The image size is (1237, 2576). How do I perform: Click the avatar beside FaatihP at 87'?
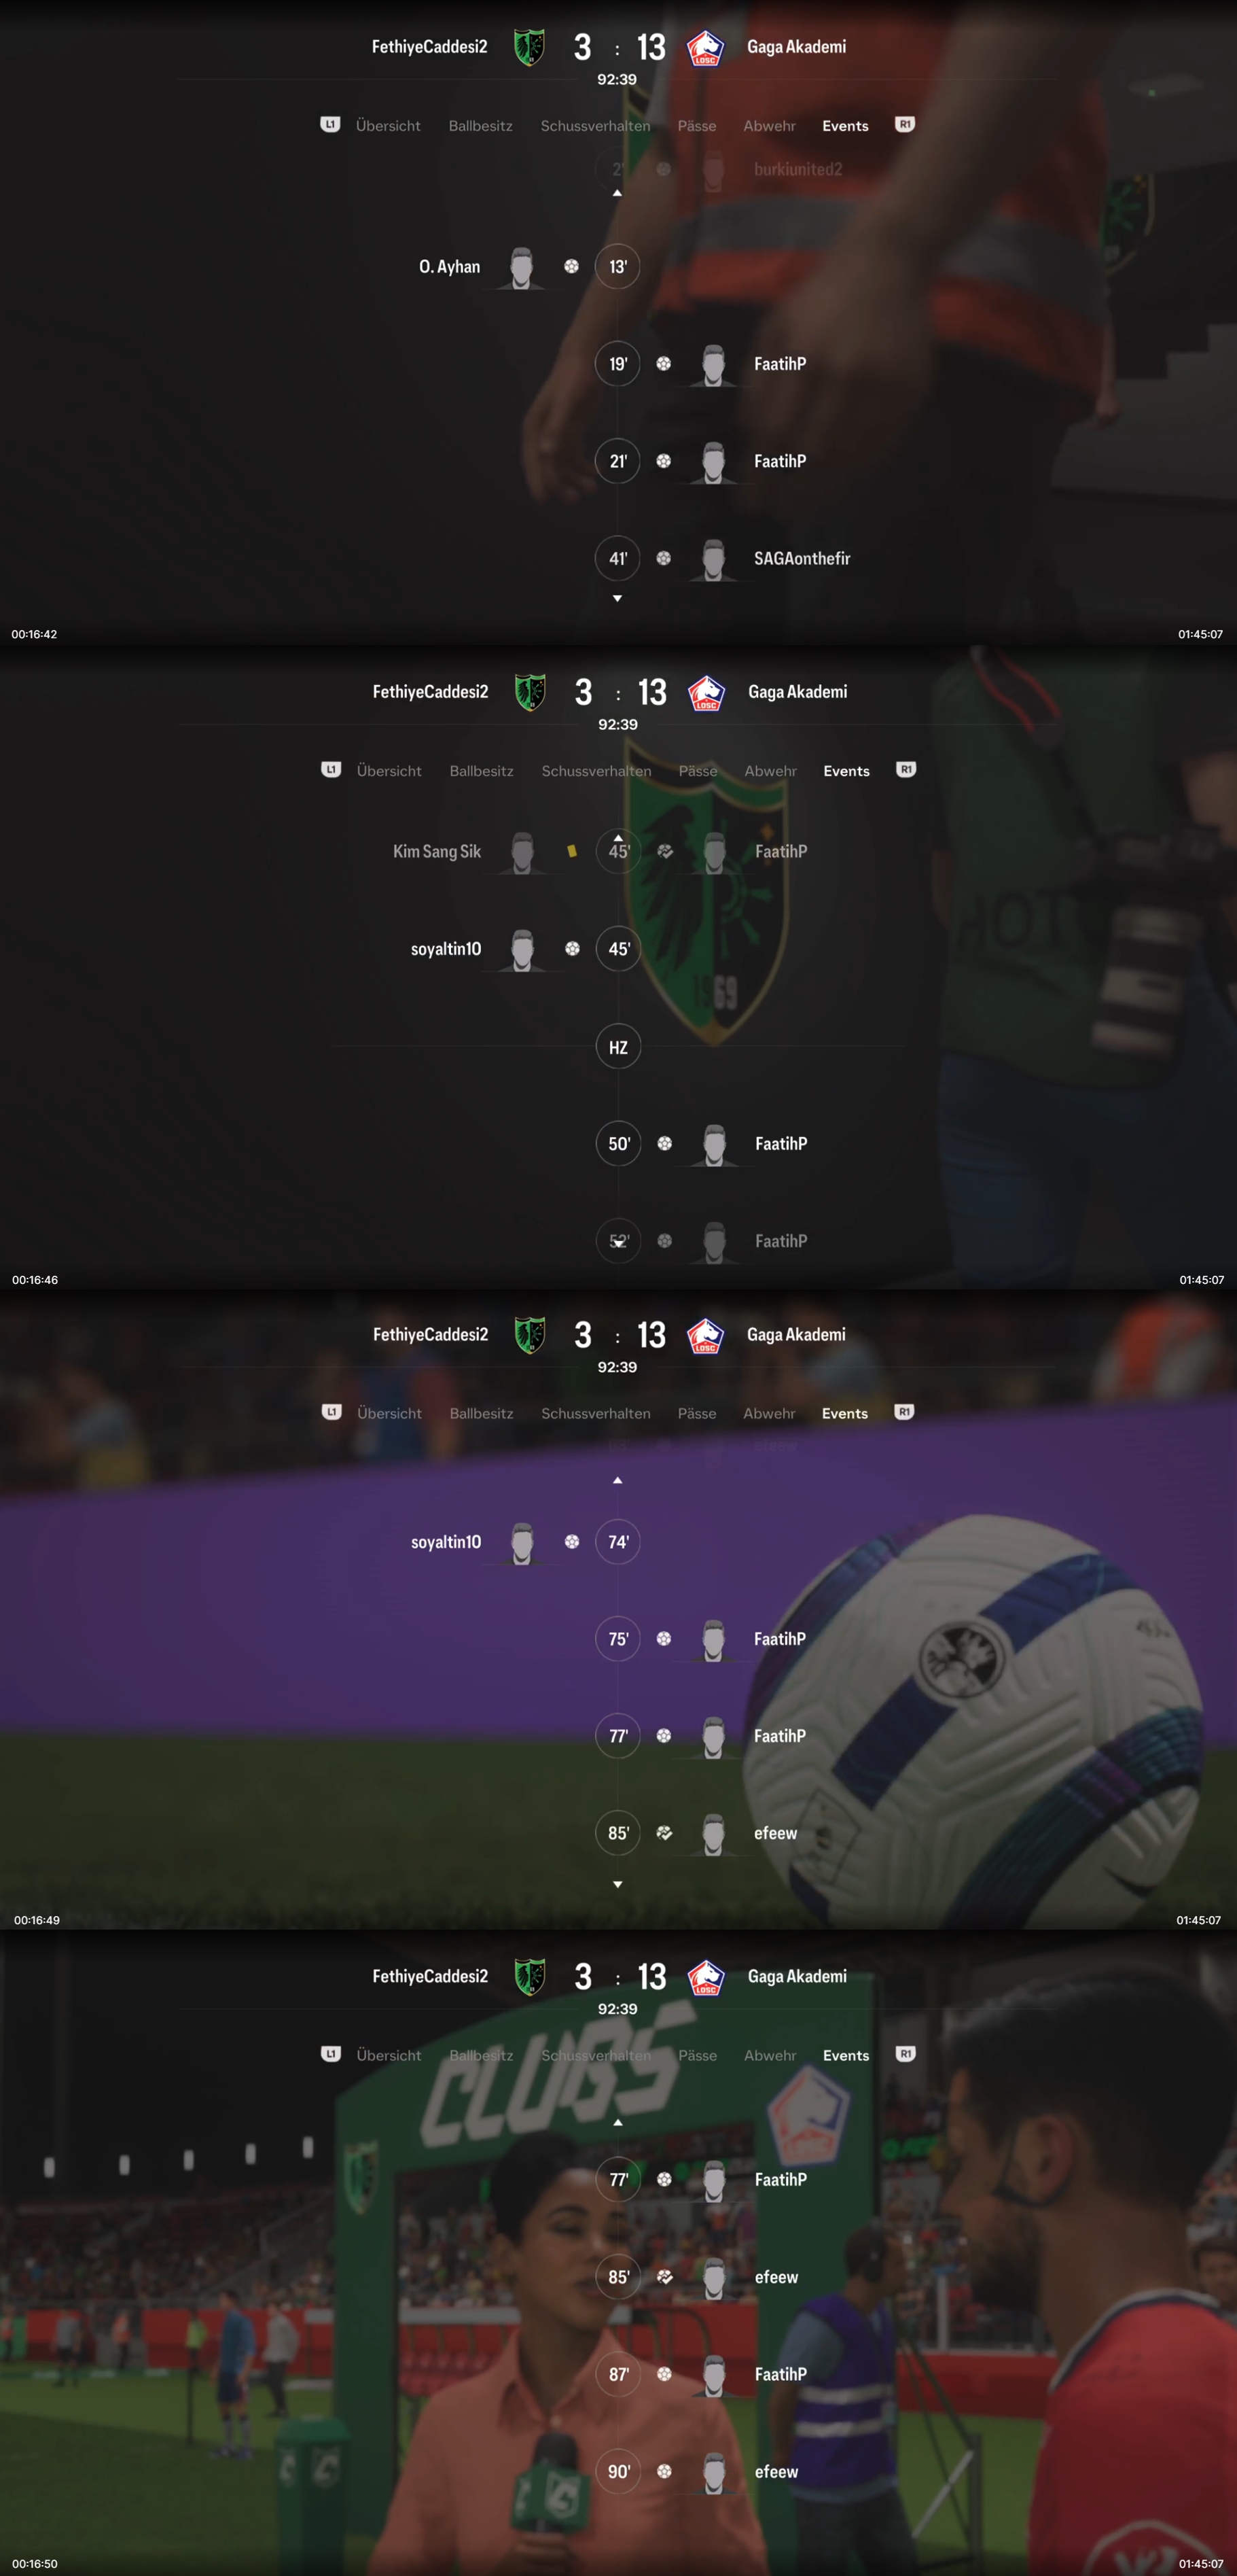click(x=713, y=2375)
